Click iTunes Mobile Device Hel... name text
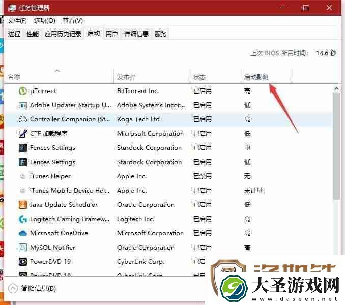The height and width of the screenshot is (305, 345). [70, 191]
